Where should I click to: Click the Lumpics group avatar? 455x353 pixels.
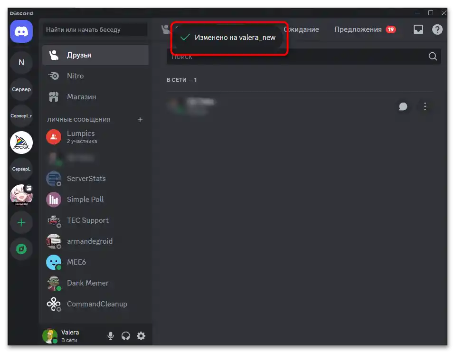click(x=54, y=137)
